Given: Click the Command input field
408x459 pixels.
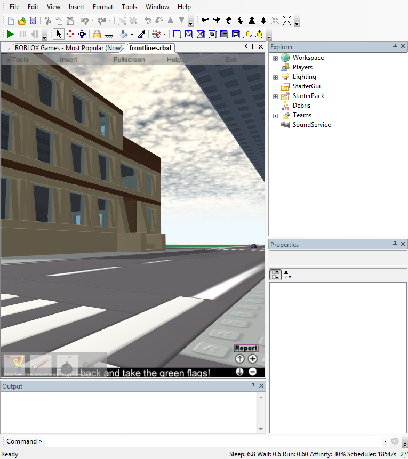Looking at the screenshot, I should tap(213, 441).
